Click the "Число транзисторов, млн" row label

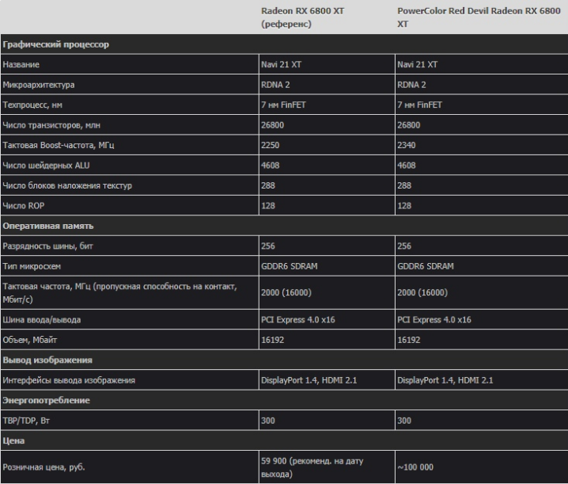pos(51,125)
